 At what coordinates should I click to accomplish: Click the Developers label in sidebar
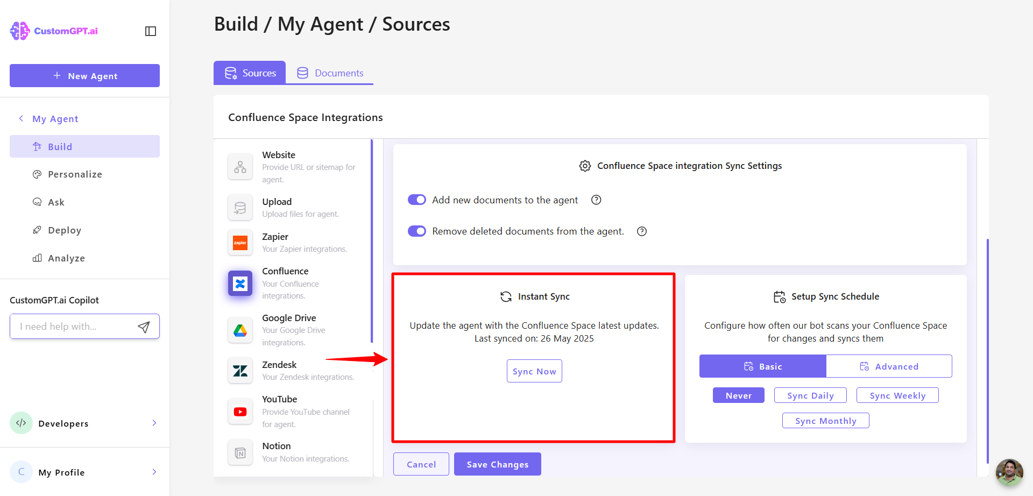[x=63, y=423]
